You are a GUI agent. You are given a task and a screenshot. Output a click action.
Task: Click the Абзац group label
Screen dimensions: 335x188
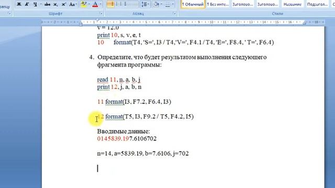point(138,14)
